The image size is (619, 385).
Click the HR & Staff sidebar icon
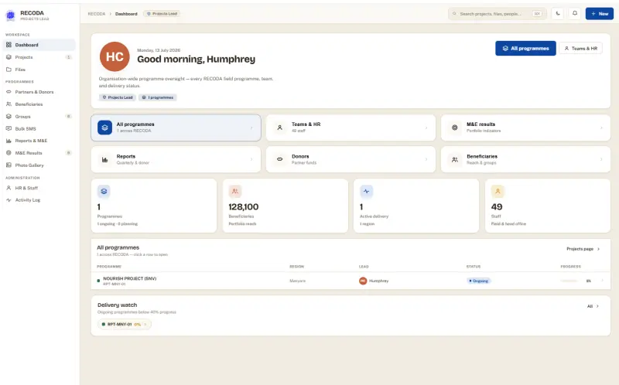click(x=9, y=188)
